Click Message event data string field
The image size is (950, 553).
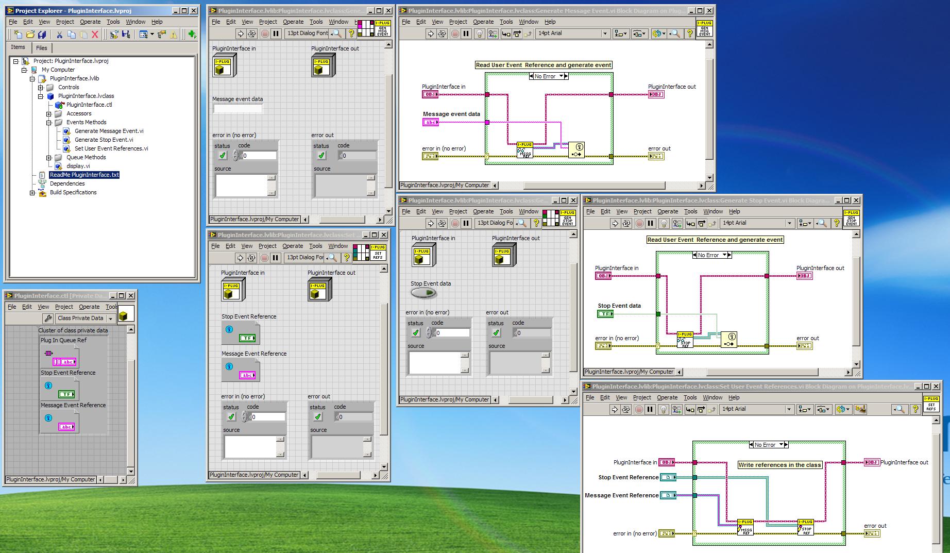tap(238, 109)
